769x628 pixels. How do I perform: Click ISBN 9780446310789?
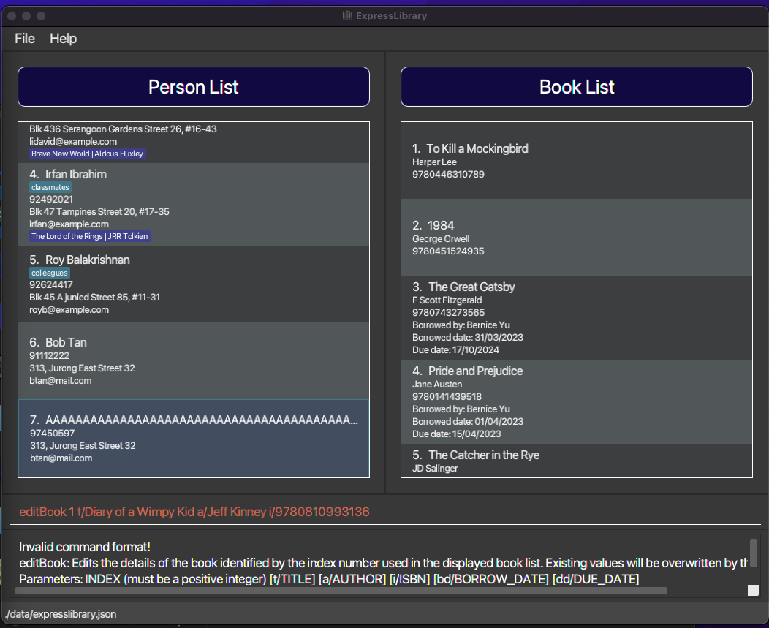click(x=448, y=174)
